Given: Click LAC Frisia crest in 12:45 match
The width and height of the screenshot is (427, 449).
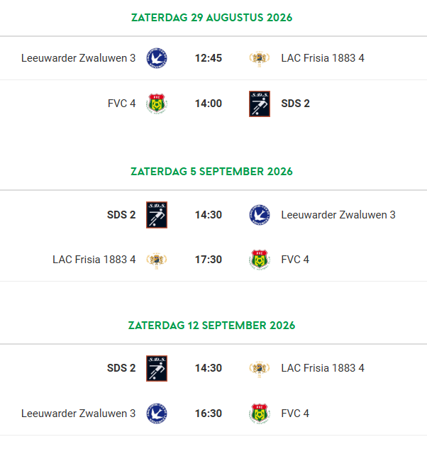Looking at the screenshot, I should (260, 58).
